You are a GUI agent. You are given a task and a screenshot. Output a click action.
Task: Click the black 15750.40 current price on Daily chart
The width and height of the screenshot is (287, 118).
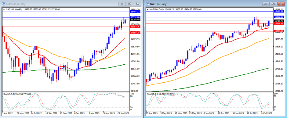click(279, 21)
